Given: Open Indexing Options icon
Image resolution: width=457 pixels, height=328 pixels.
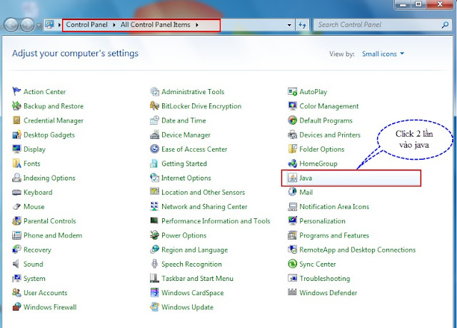Looking at the screenshot, I should 16,178.
